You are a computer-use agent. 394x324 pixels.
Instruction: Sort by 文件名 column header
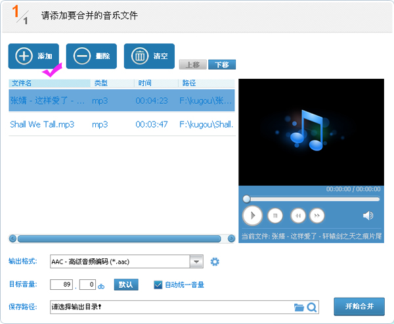coord(49,83)
